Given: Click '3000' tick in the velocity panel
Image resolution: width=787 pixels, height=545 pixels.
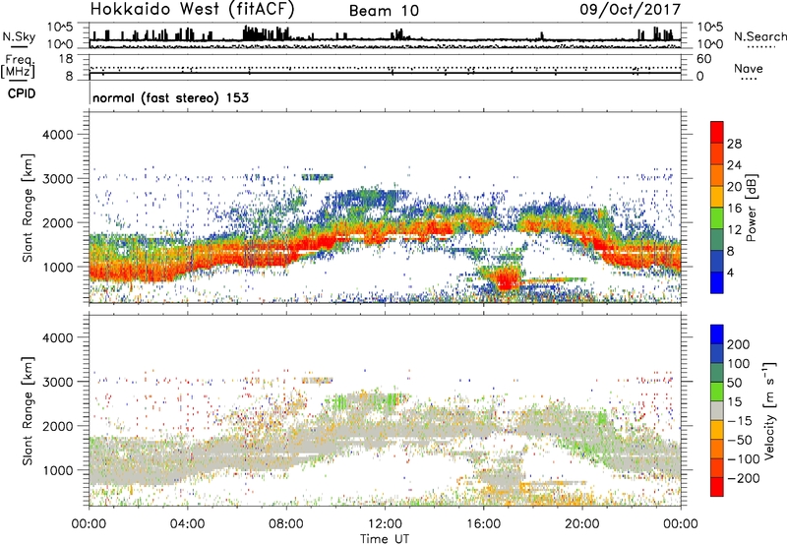Looking at the screenshot, I should pos(58,382).
